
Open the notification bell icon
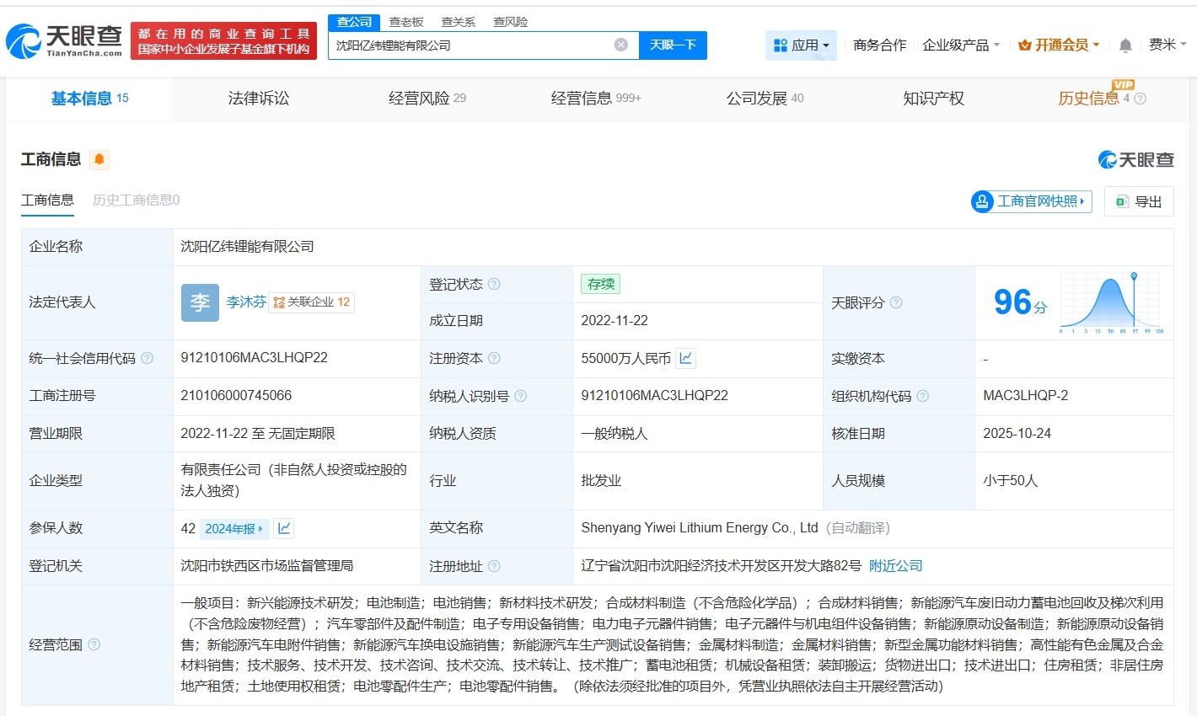pos(1125,45)
